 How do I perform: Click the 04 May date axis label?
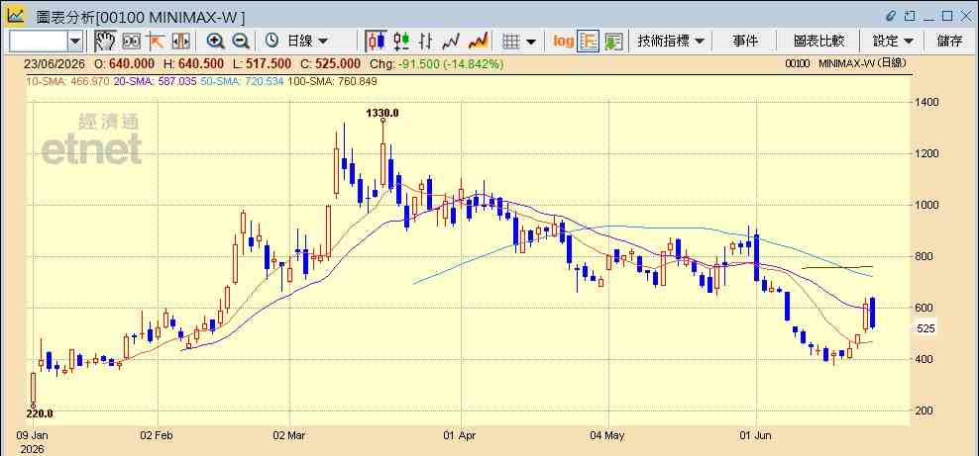(x=607, y=435)
